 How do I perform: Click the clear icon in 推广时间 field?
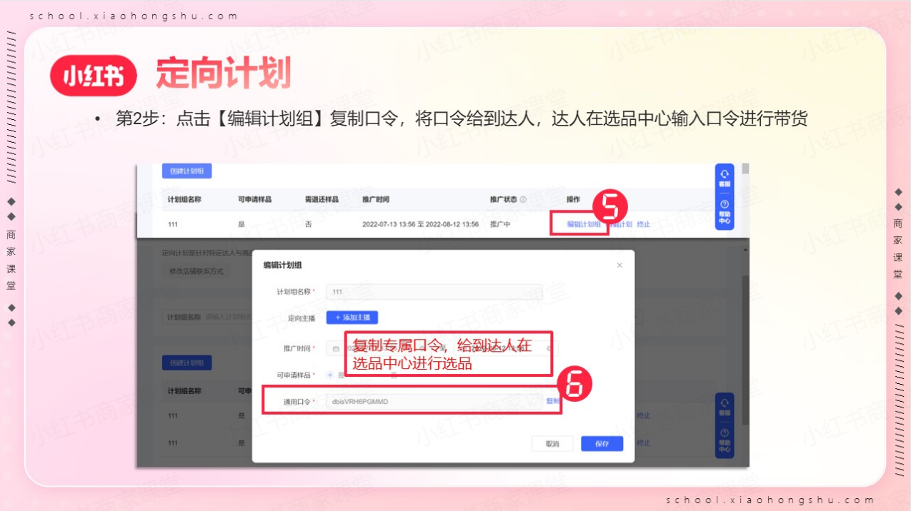point(549,348)
